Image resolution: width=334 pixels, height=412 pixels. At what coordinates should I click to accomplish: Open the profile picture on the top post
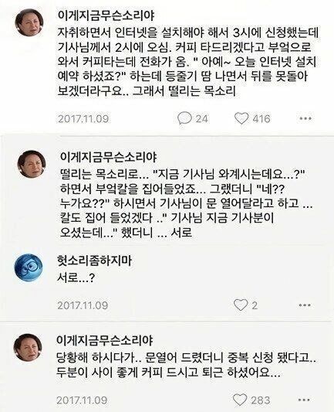pos(29,22)
